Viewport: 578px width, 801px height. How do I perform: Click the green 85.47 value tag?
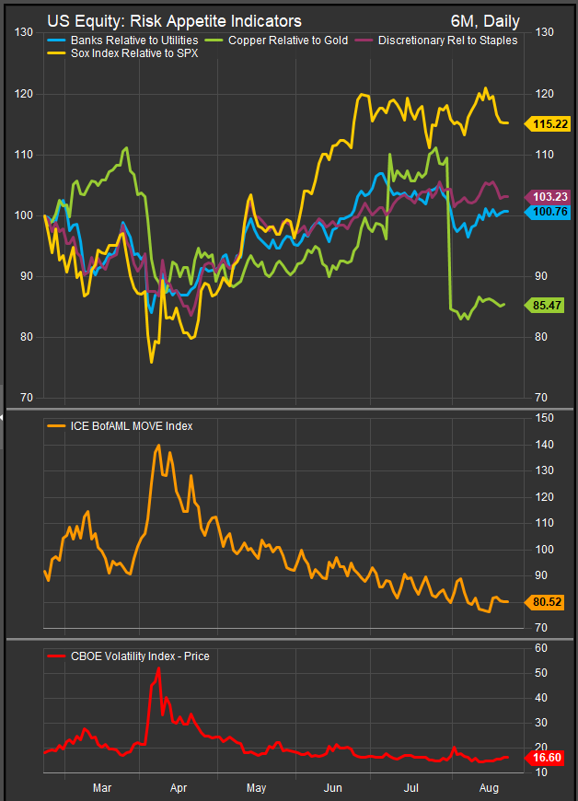pyautogui.click(x=548, y=305)
